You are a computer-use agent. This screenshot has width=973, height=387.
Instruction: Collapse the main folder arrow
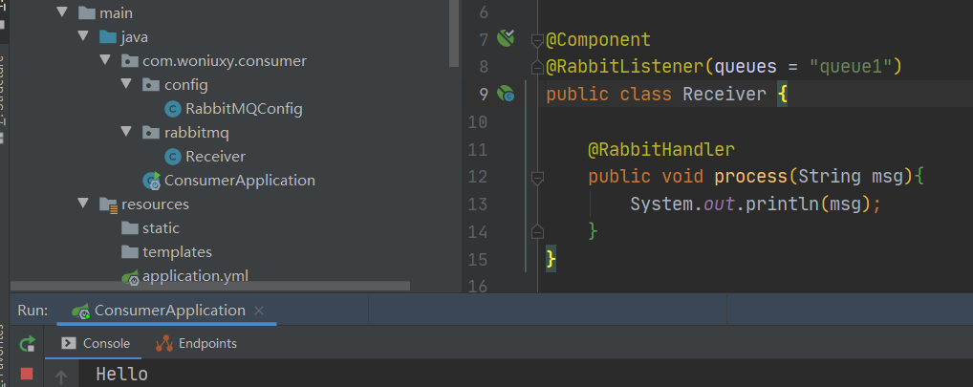61,12
